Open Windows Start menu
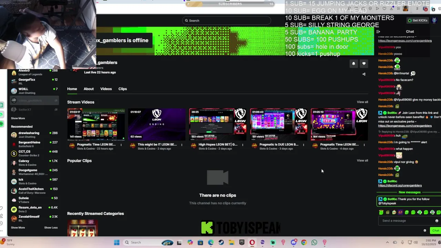Viewport: 441px width, 248px height. 116,242
